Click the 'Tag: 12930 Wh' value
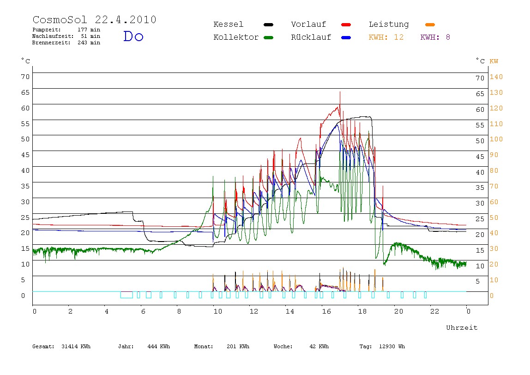The height and width of the screenshot is (375, 530). tap(382, 346)
